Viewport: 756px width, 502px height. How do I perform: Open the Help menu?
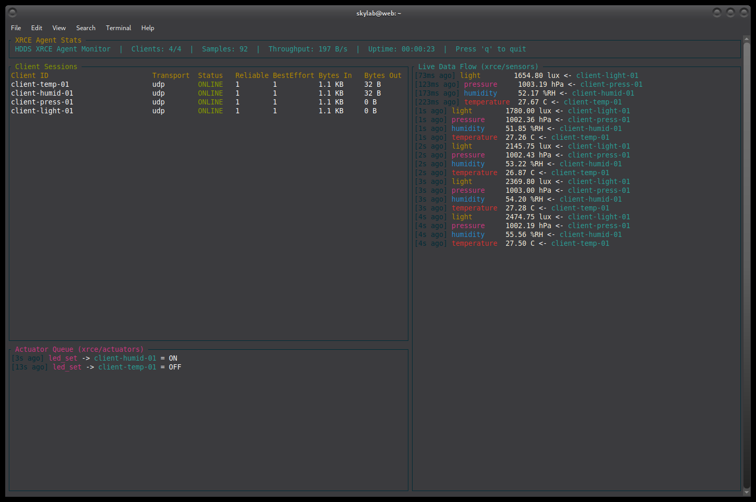coord(148,28)
